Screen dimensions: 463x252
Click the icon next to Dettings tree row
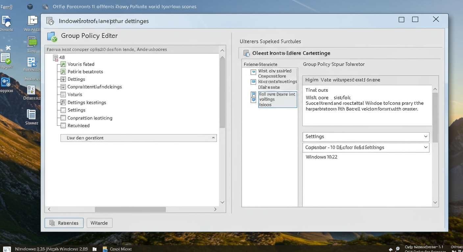pyautogui.click(x=63, y=79)
